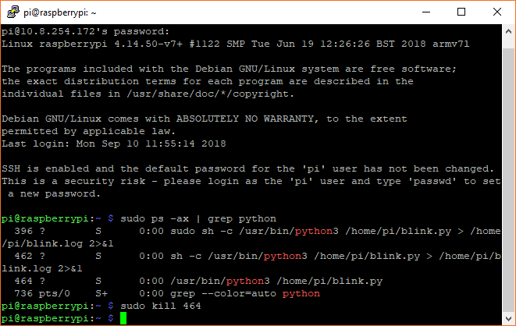Close the PuTTY SSH session window

(x=497, y=12)
